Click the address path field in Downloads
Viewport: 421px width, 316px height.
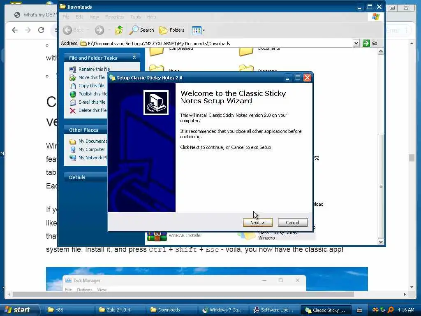coord(216,44)
